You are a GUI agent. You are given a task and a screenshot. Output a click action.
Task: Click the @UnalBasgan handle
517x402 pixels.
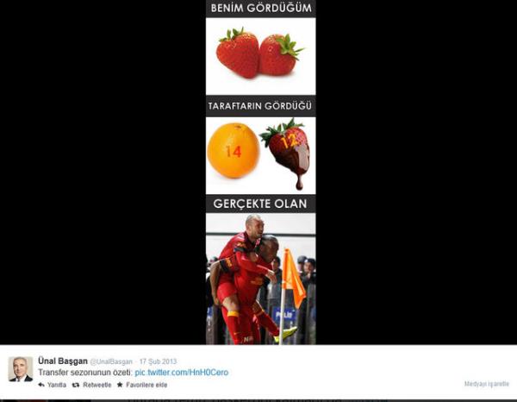point(111,361)
